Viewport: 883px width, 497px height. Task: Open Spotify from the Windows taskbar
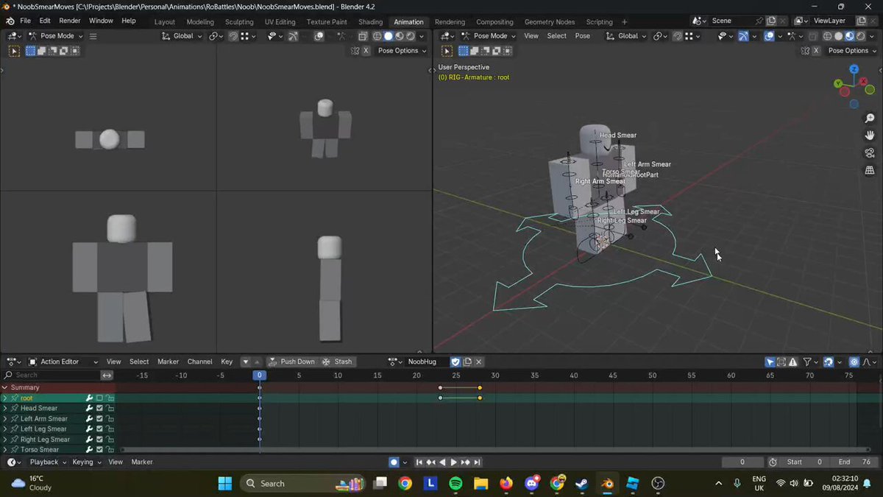click(455, 484)
